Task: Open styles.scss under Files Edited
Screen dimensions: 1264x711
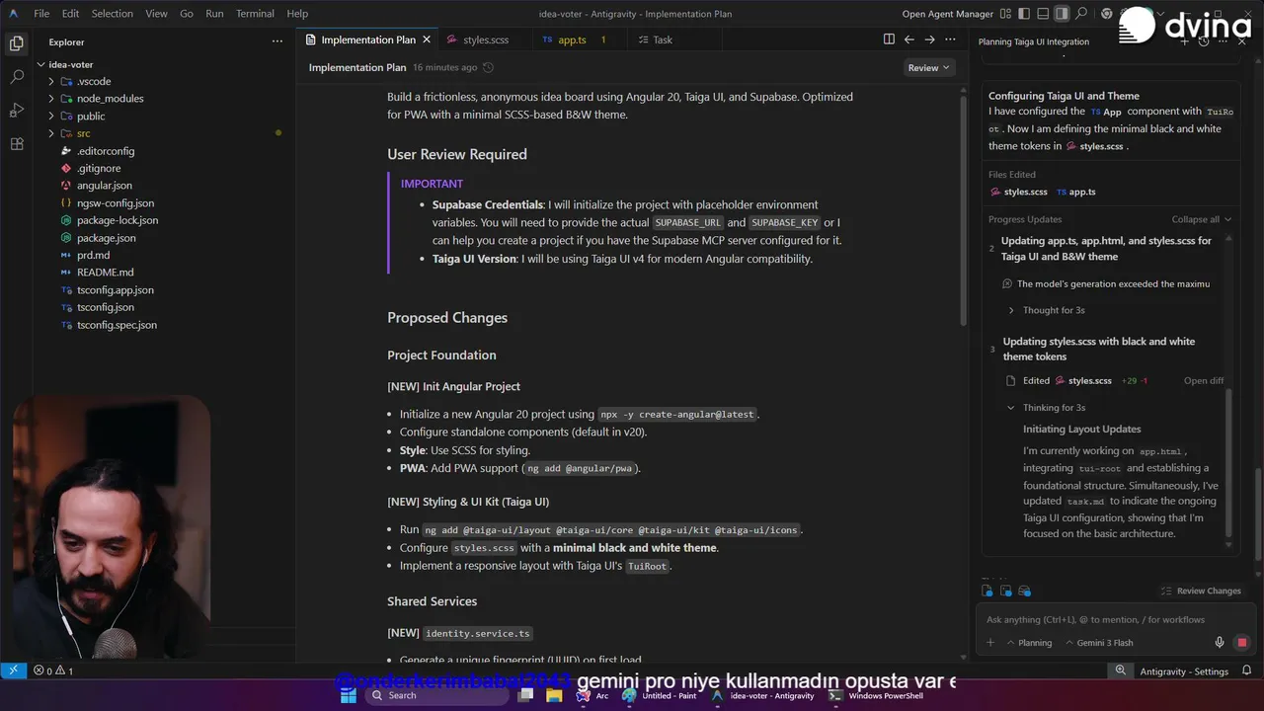Action: (x=1017, y=192)
